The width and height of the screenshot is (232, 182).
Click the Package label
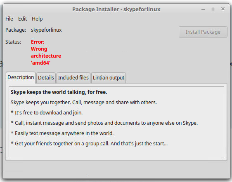[x=16, y=30]
